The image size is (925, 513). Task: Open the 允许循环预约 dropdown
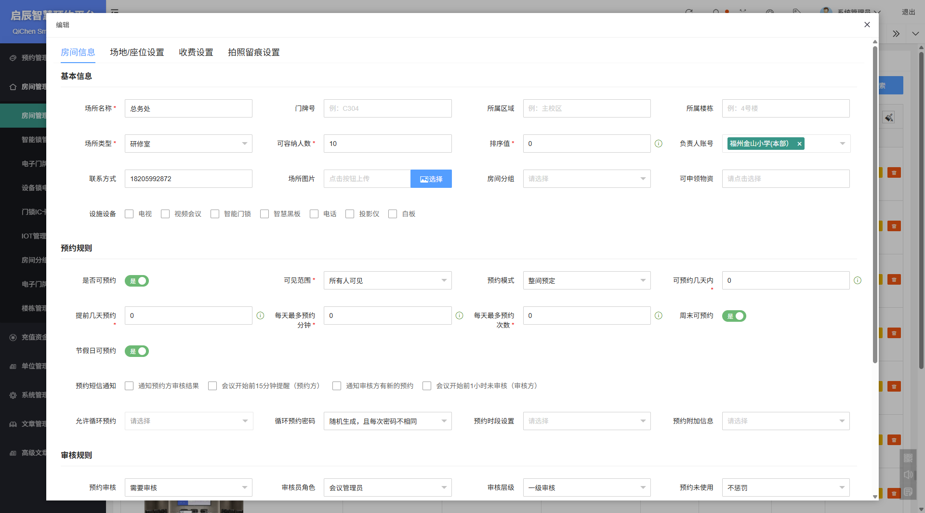[x=189, y=421]
